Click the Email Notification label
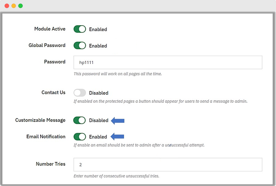 point(46,136)
